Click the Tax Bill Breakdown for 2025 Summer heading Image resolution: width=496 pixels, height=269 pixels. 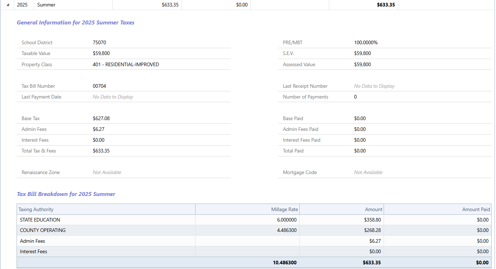click(66, 194)
